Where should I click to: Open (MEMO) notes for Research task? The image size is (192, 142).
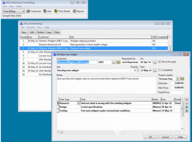156,103
